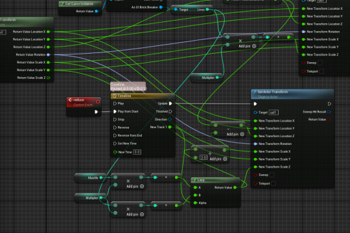
Task: Click the Lives output pin
Action: pos(207,9)
